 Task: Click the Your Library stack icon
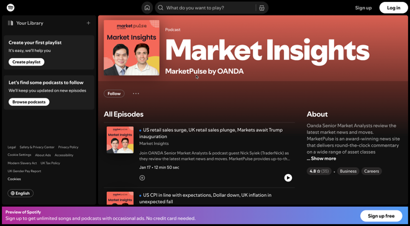[11, 23]
